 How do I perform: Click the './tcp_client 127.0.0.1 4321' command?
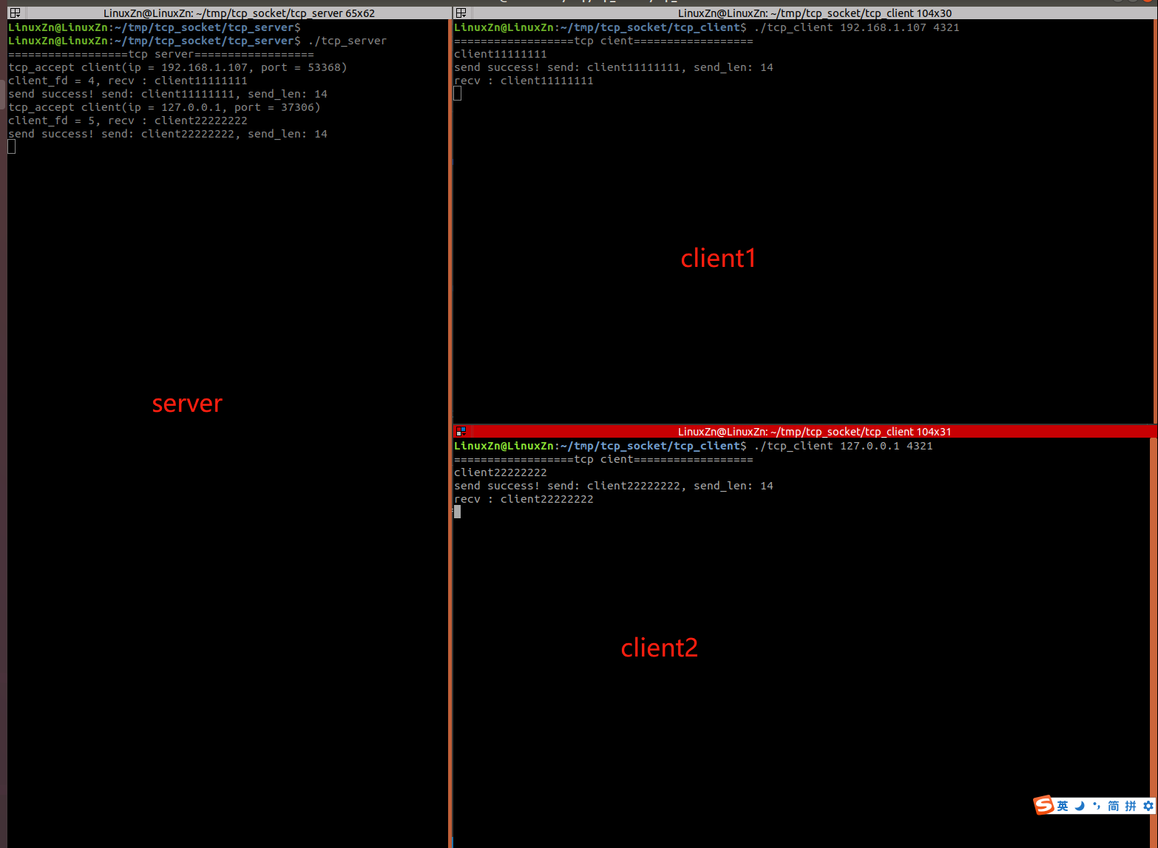pyautogui.click(x=843, y=446)
